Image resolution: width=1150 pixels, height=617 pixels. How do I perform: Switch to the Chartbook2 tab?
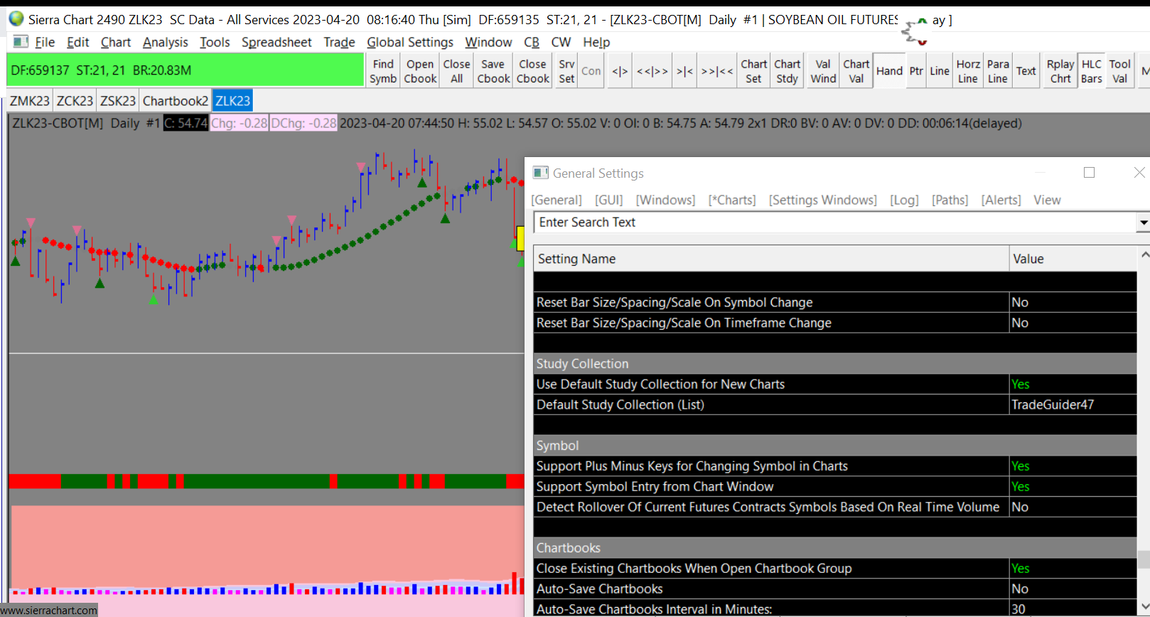pos(176,101)
